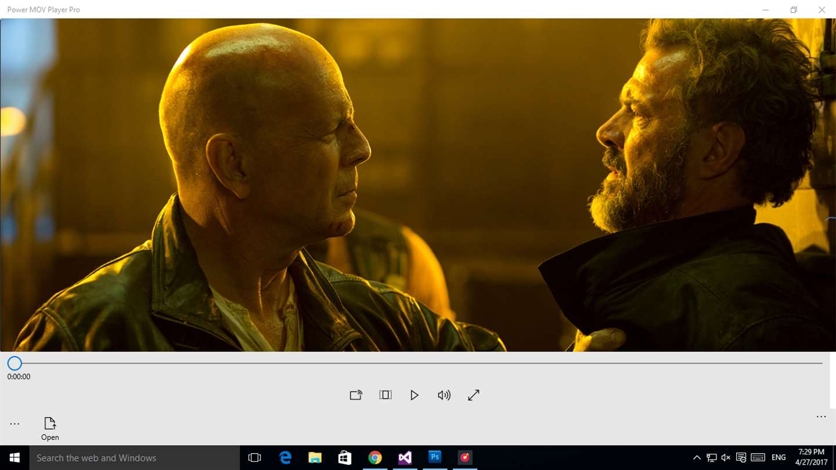Viewport: 836px width, 470px height.
Task: Start playback with the Play button
Action: click(415, 395)
